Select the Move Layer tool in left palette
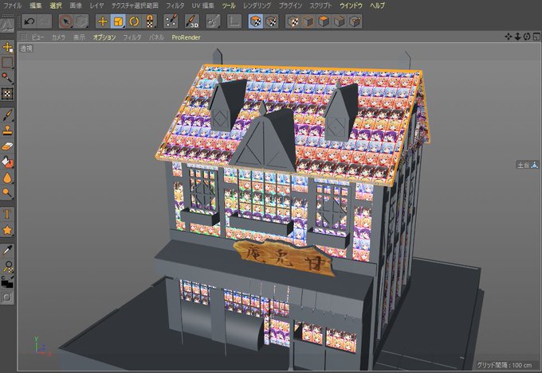 pos(7,47)
